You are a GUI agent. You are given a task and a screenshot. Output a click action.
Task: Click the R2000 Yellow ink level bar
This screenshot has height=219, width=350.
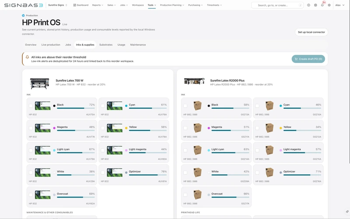(x=302, y=131)
